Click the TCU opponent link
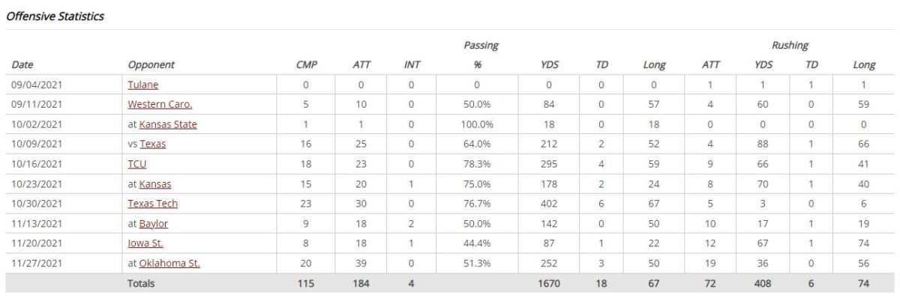 [x=139, y=164]
